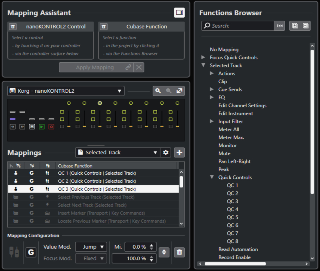Click Functions Browser vertical scrollbar down arrow

click(312, 258)
